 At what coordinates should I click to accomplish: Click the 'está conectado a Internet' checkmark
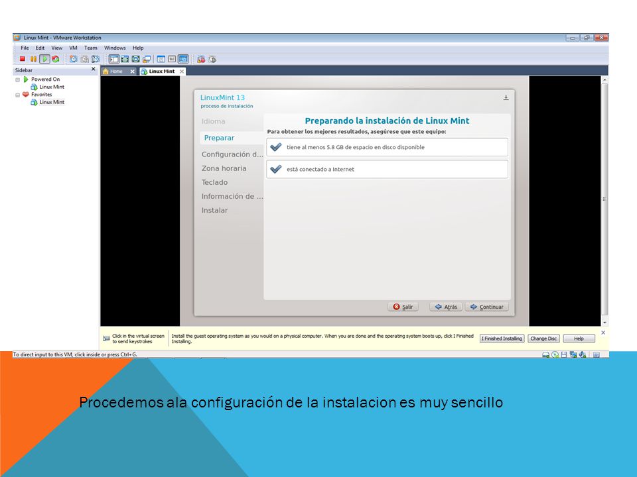coord(276,169)
